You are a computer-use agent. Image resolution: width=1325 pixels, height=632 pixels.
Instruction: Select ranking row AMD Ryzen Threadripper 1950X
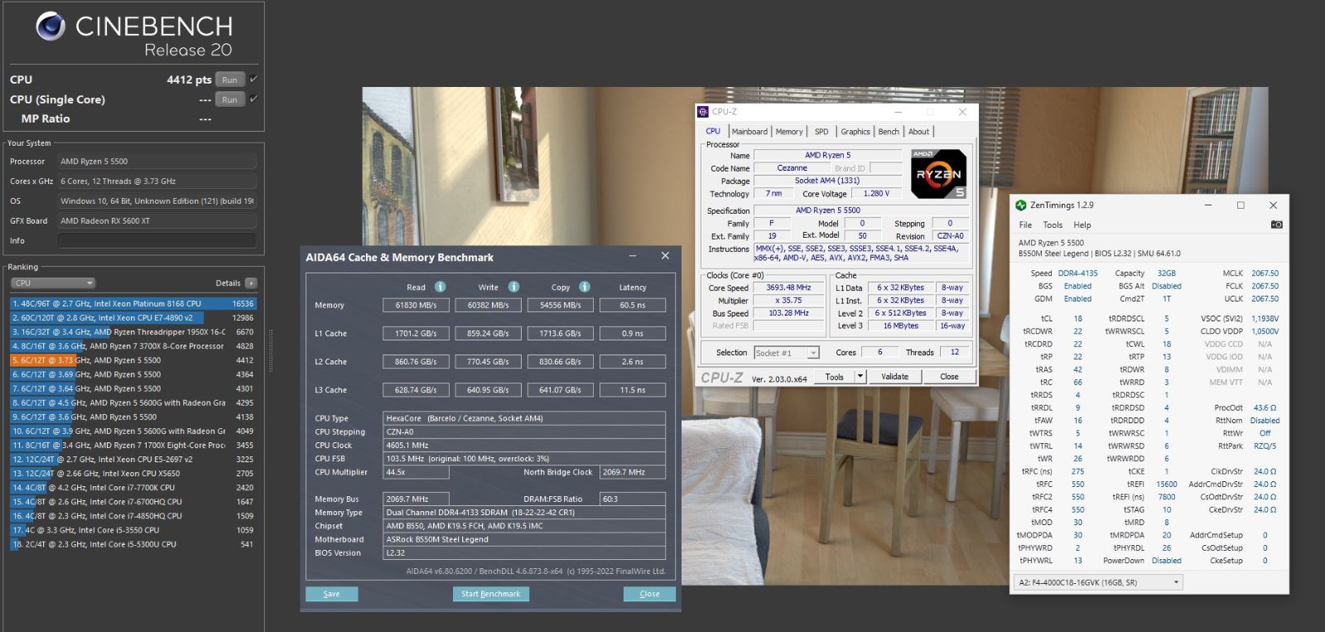point(132,332)
